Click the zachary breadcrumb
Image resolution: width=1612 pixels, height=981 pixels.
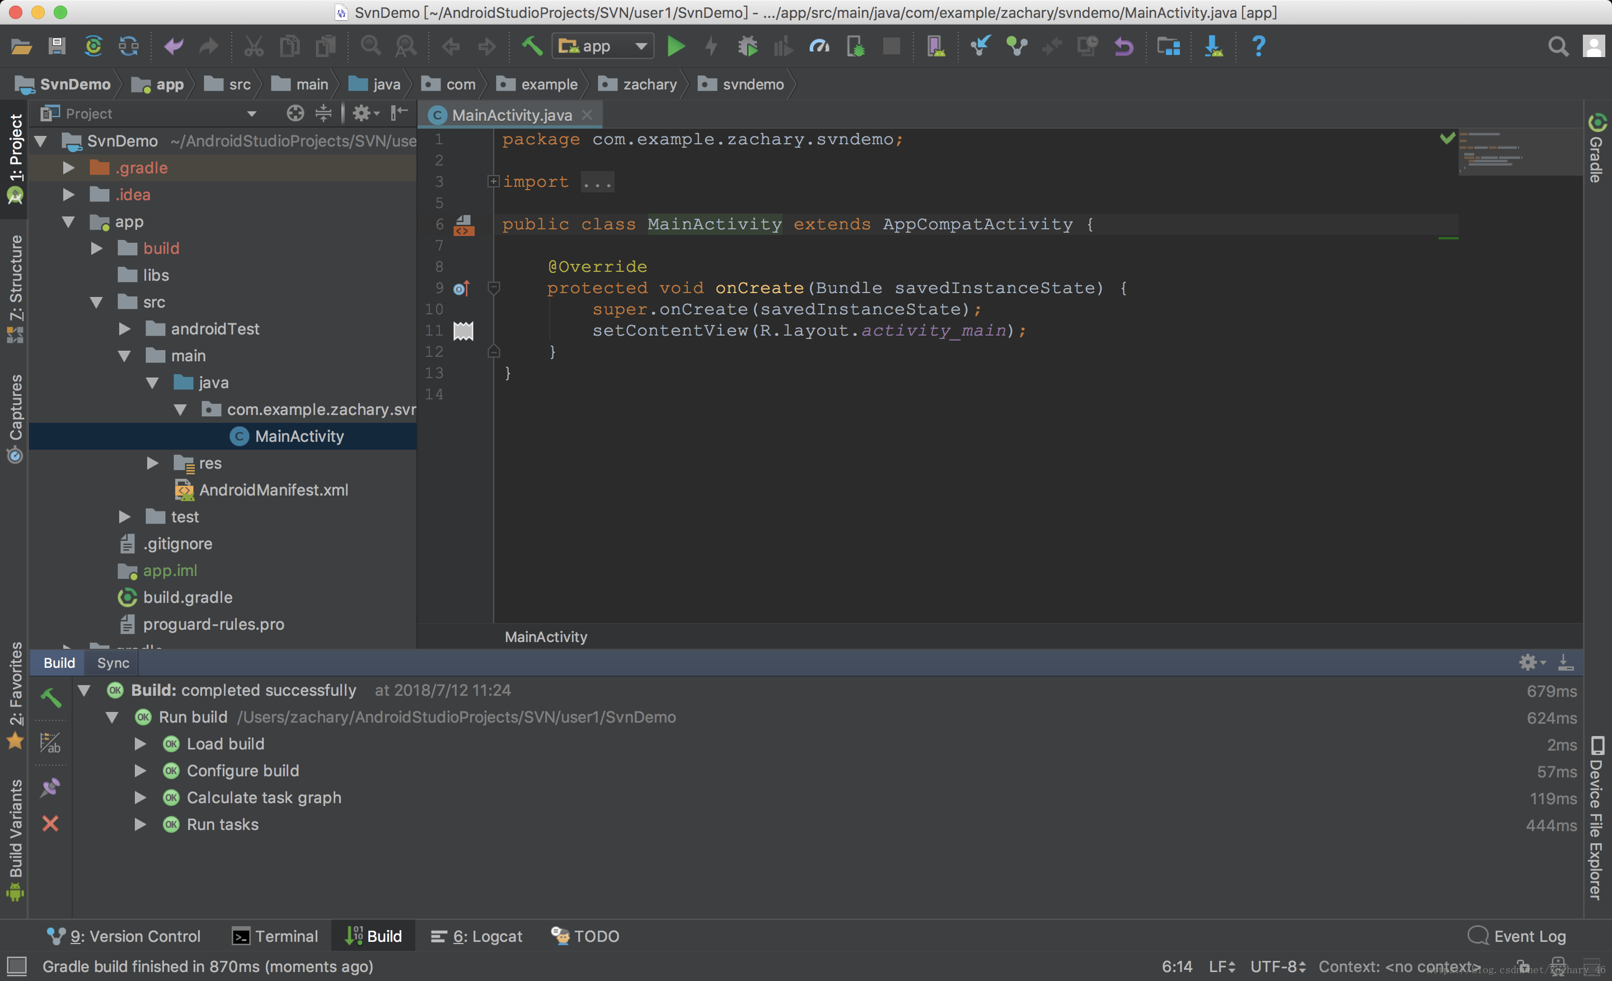point(638,84)
